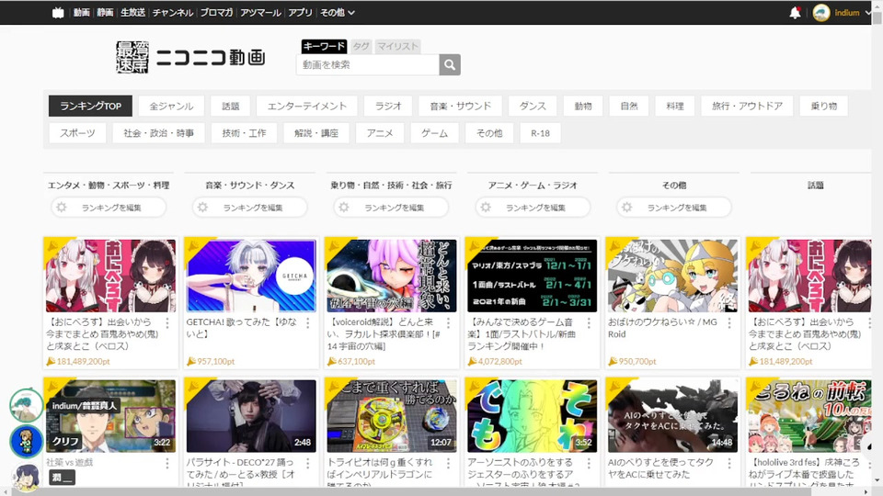Open GETCHA! 歌ってみた video thumbnail

[251, 276]
